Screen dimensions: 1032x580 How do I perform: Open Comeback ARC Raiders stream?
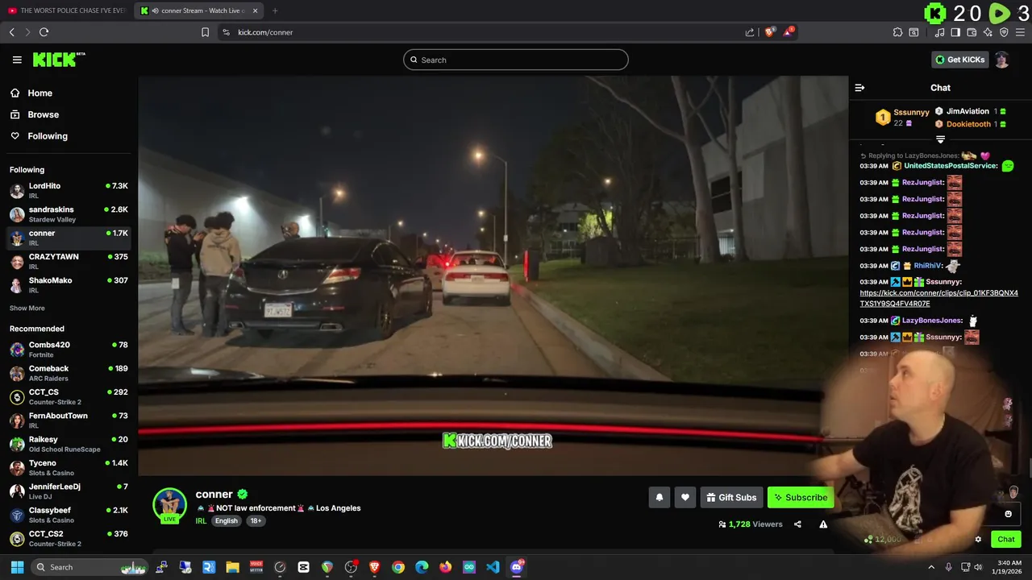pyautogui.click(x=69, y=373)
